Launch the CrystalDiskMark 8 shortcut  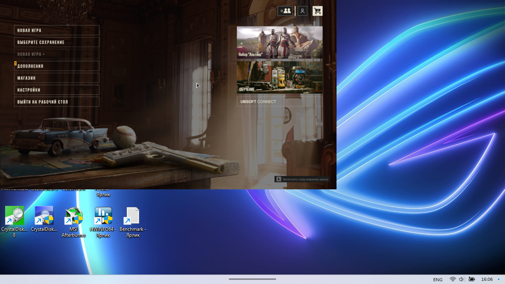point(15,222)
